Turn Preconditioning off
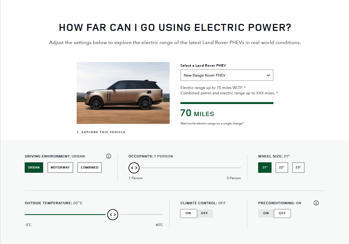Image resolution: width=349 pixels, height=244 pixels. (x=282, y=213)
